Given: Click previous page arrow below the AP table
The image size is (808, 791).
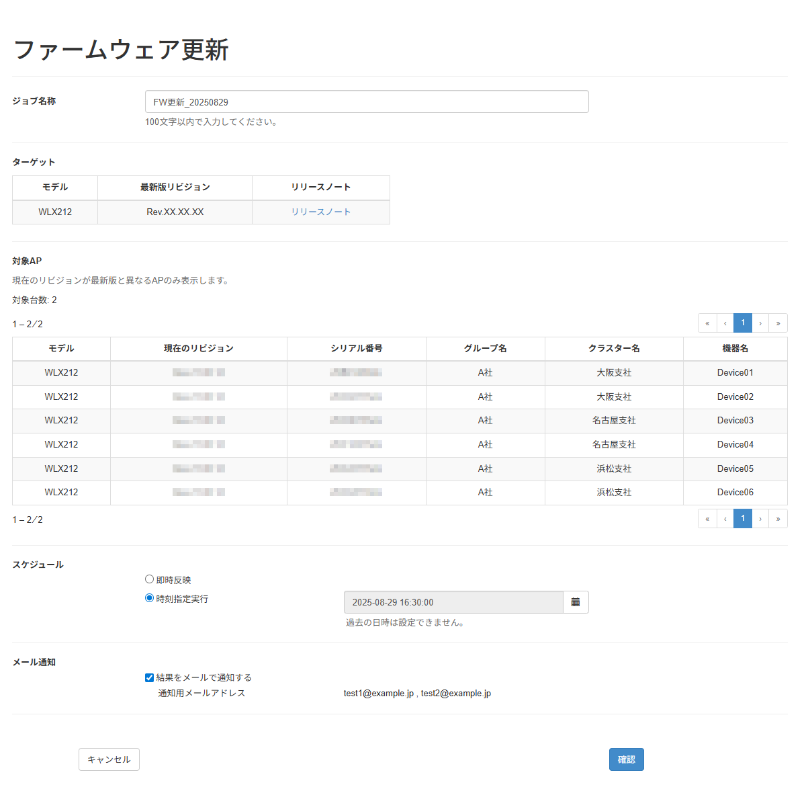Looking at the screenshot, I should coord(725,518).
